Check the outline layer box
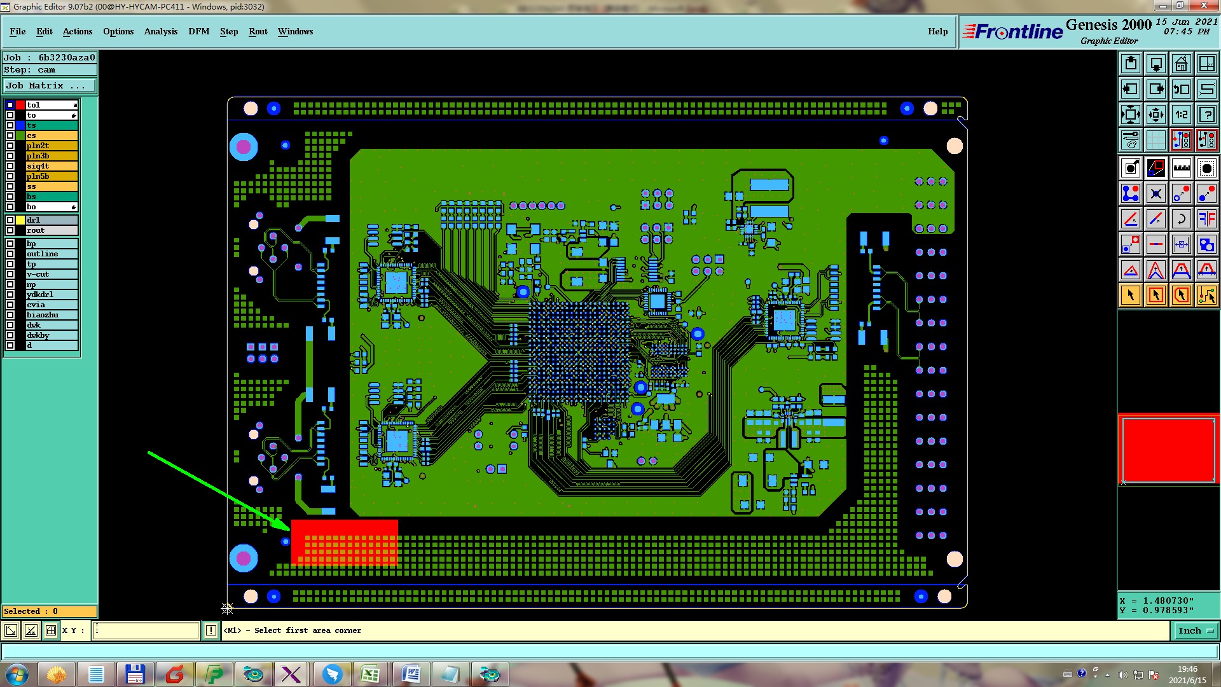Viewport: 1221px width, 687px height. (x=10, y=254)
